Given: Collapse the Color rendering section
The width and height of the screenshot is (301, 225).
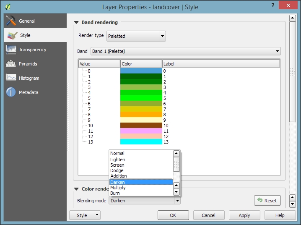Looking at the screenshot, I should [x=76, y=189].
